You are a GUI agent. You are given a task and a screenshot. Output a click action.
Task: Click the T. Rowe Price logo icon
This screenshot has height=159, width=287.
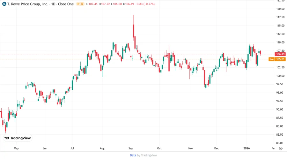(x=4, y=4)
